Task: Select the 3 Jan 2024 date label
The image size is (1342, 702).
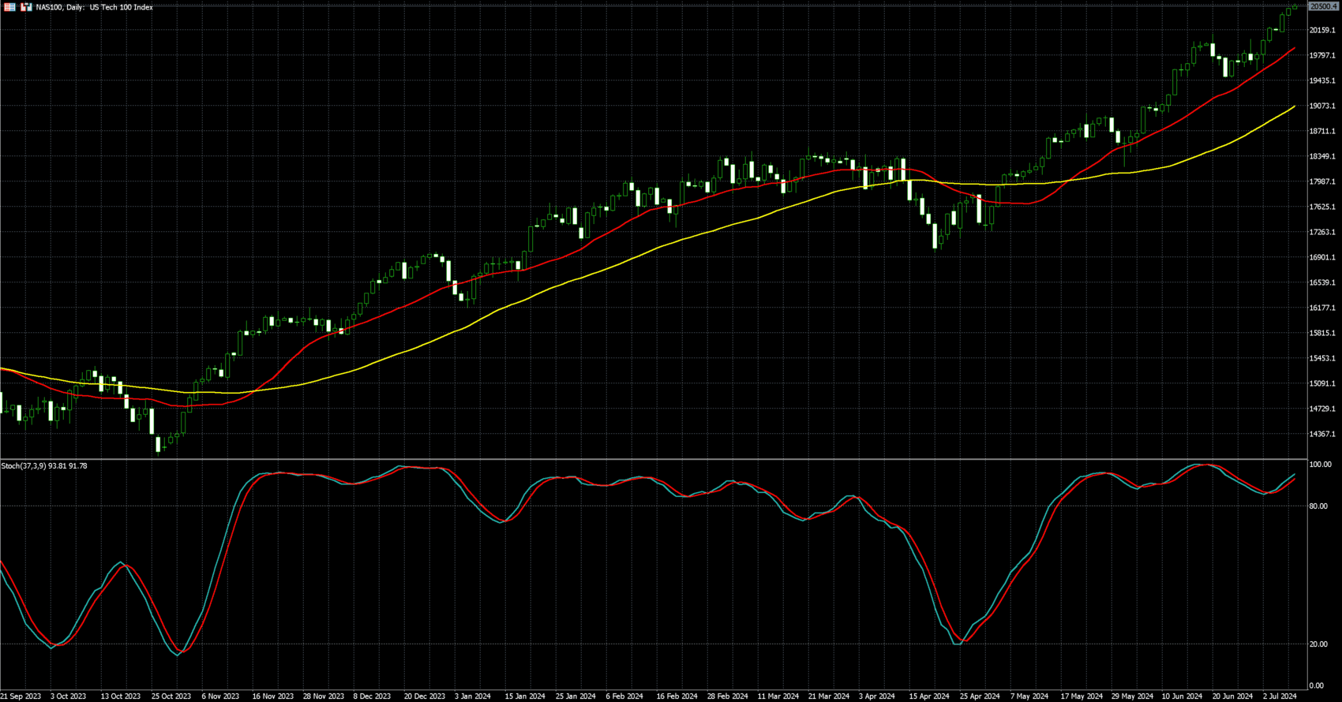Action: [472, 696]
